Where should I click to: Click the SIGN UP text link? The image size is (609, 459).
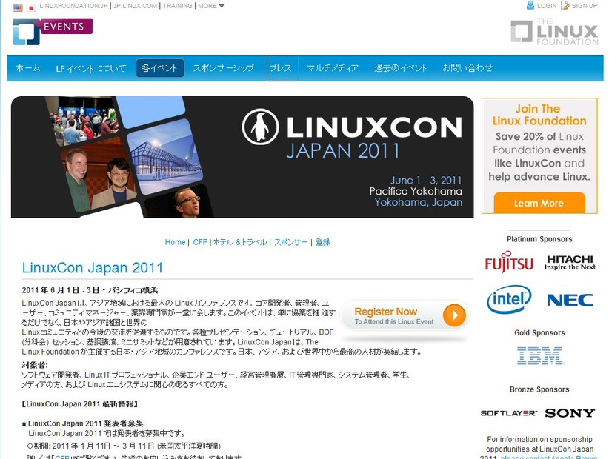pyautogui.click(x=585, y=6)
